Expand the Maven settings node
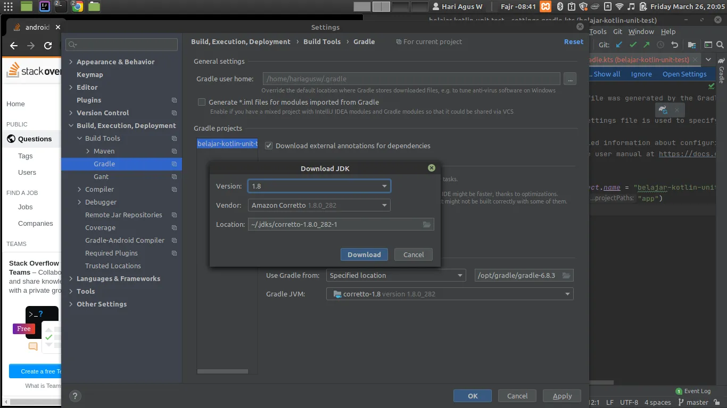This screenshot has width=727, height=408. click(88, 151)
